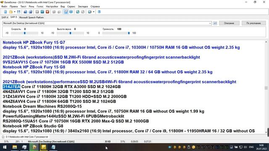
Task: Click the selected text 314J7EA
Action: coord(11,87)
